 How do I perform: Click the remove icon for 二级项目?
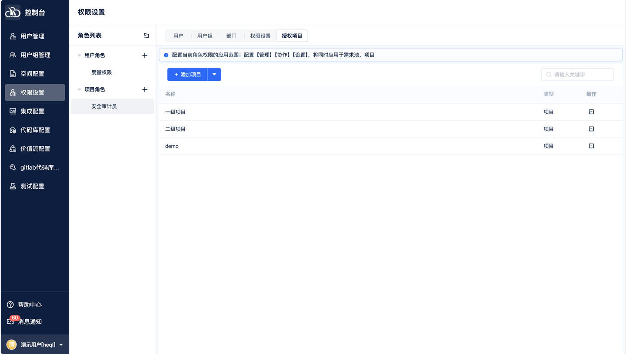(x=591, y=129)
